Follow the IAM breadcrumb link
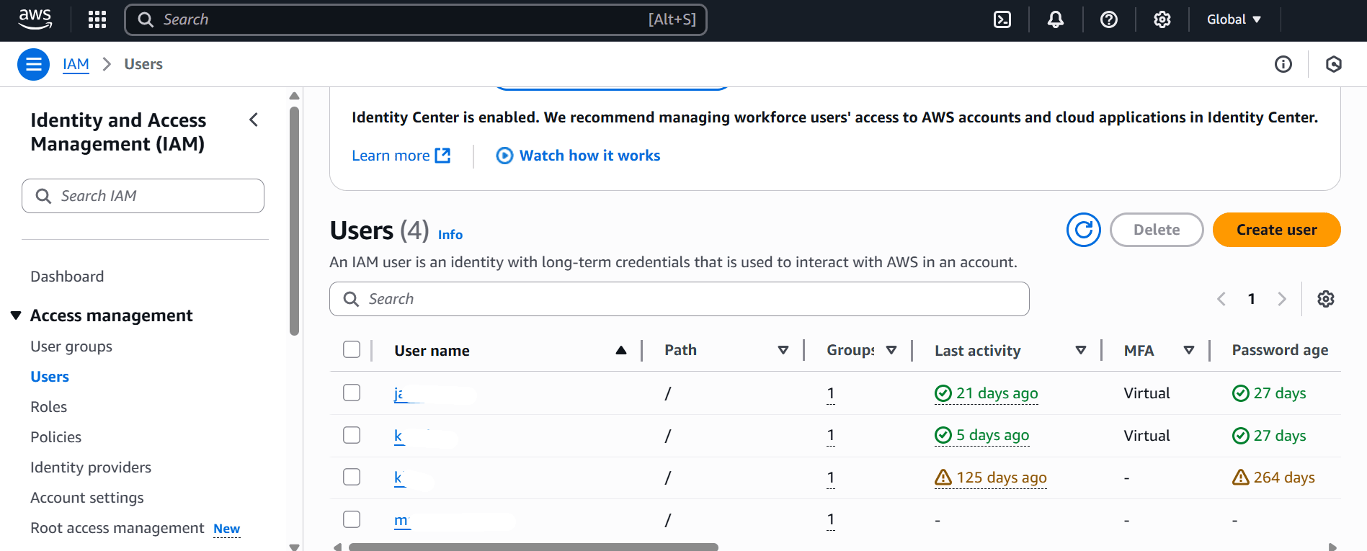Viewport: 1367px width, 551px height. click(x=76, y=64)
